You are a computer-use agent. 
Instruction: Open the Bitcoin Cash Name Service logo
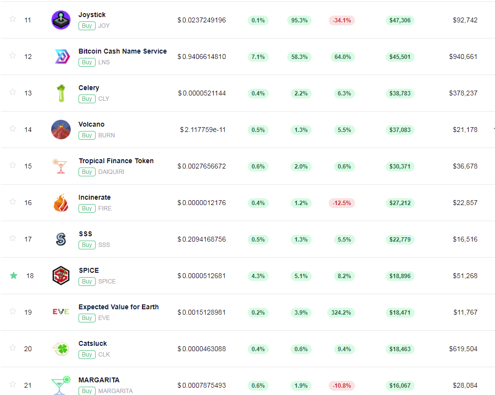62,57
